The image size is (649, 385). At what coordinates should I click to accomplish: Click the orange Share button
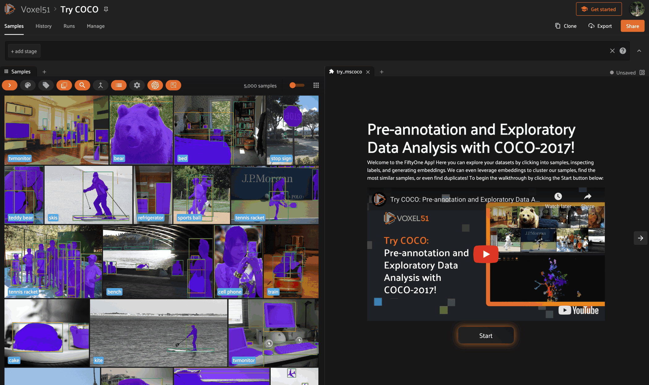[x=632, y=26]
